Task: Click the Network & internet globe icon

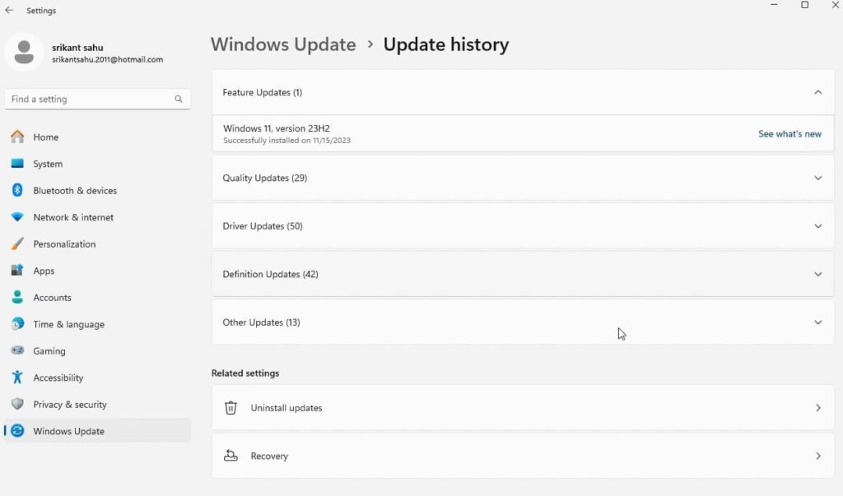Action: [x=17, y=217]
